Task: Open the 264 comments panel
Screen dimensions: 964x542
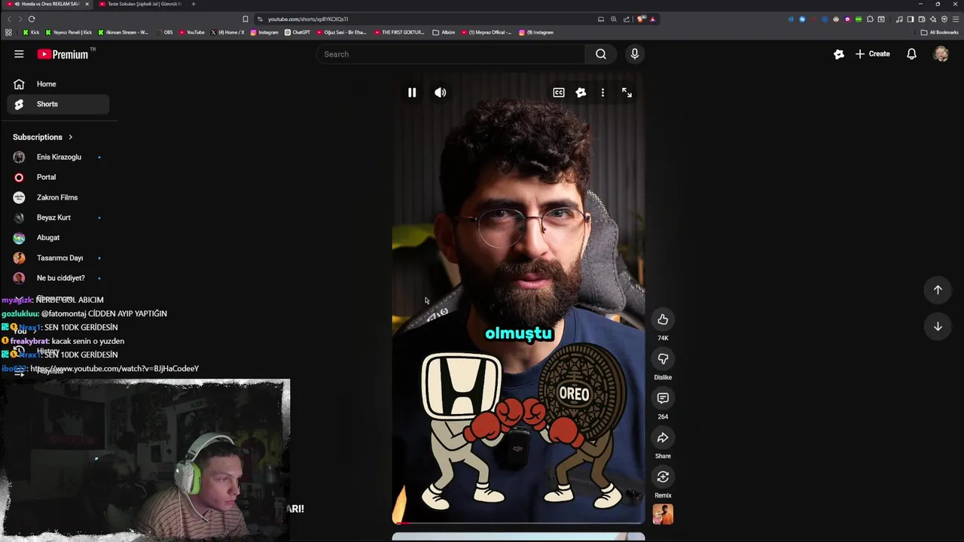Action: [663, 397]
